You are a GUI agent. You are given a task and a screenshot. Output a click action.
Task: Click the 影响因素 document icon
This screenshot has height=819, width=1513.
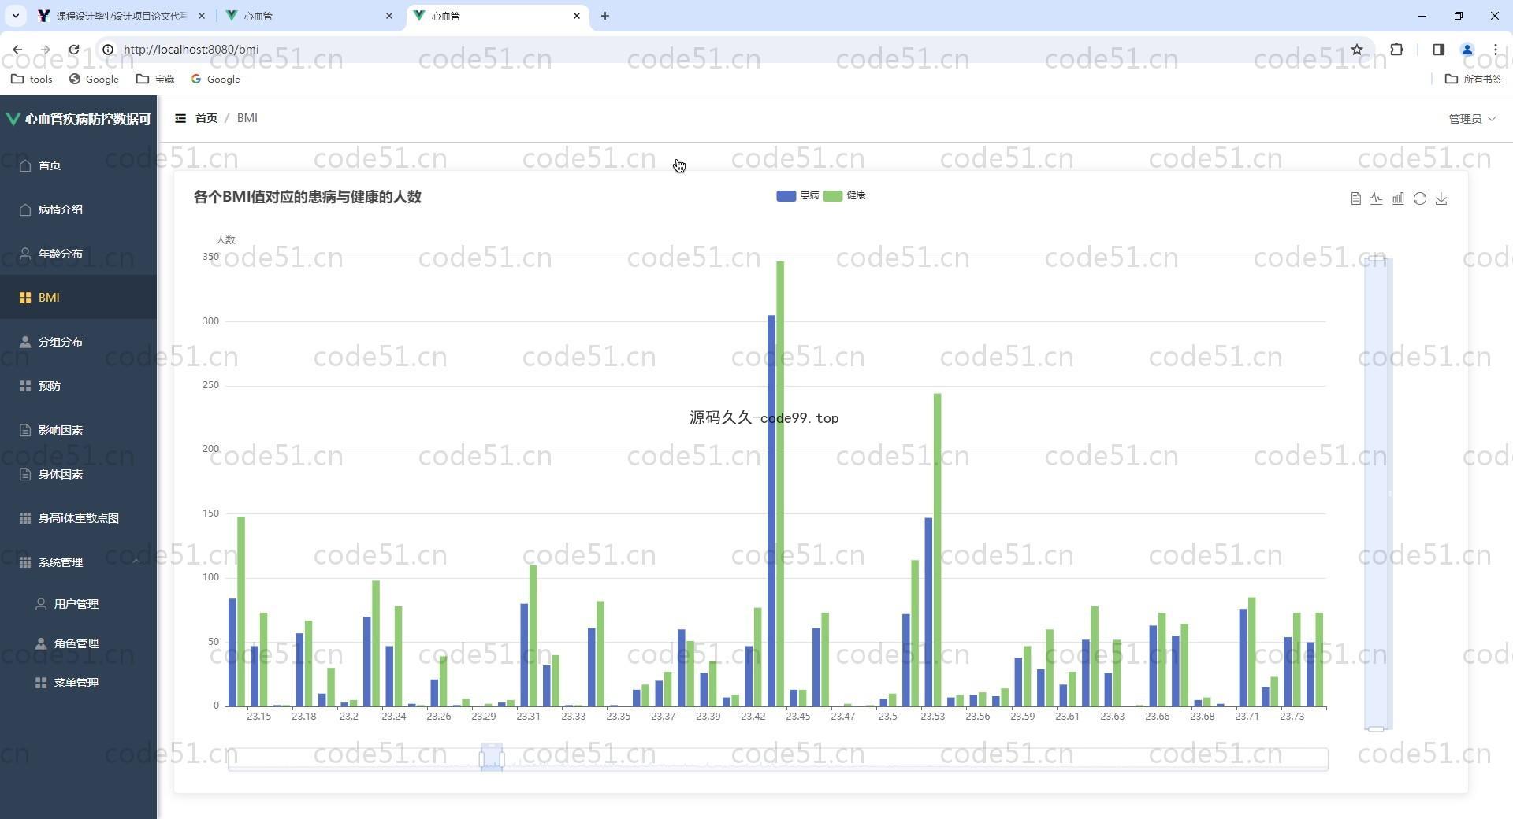coord(25,430)
